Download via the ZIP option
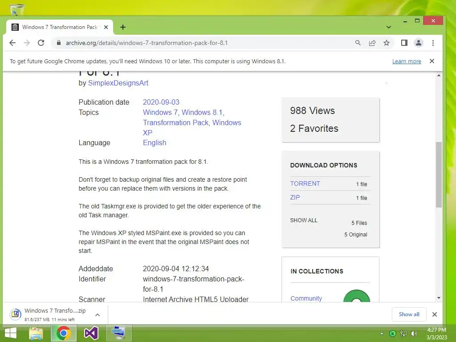The image size is (456, 342). (295, 197)
